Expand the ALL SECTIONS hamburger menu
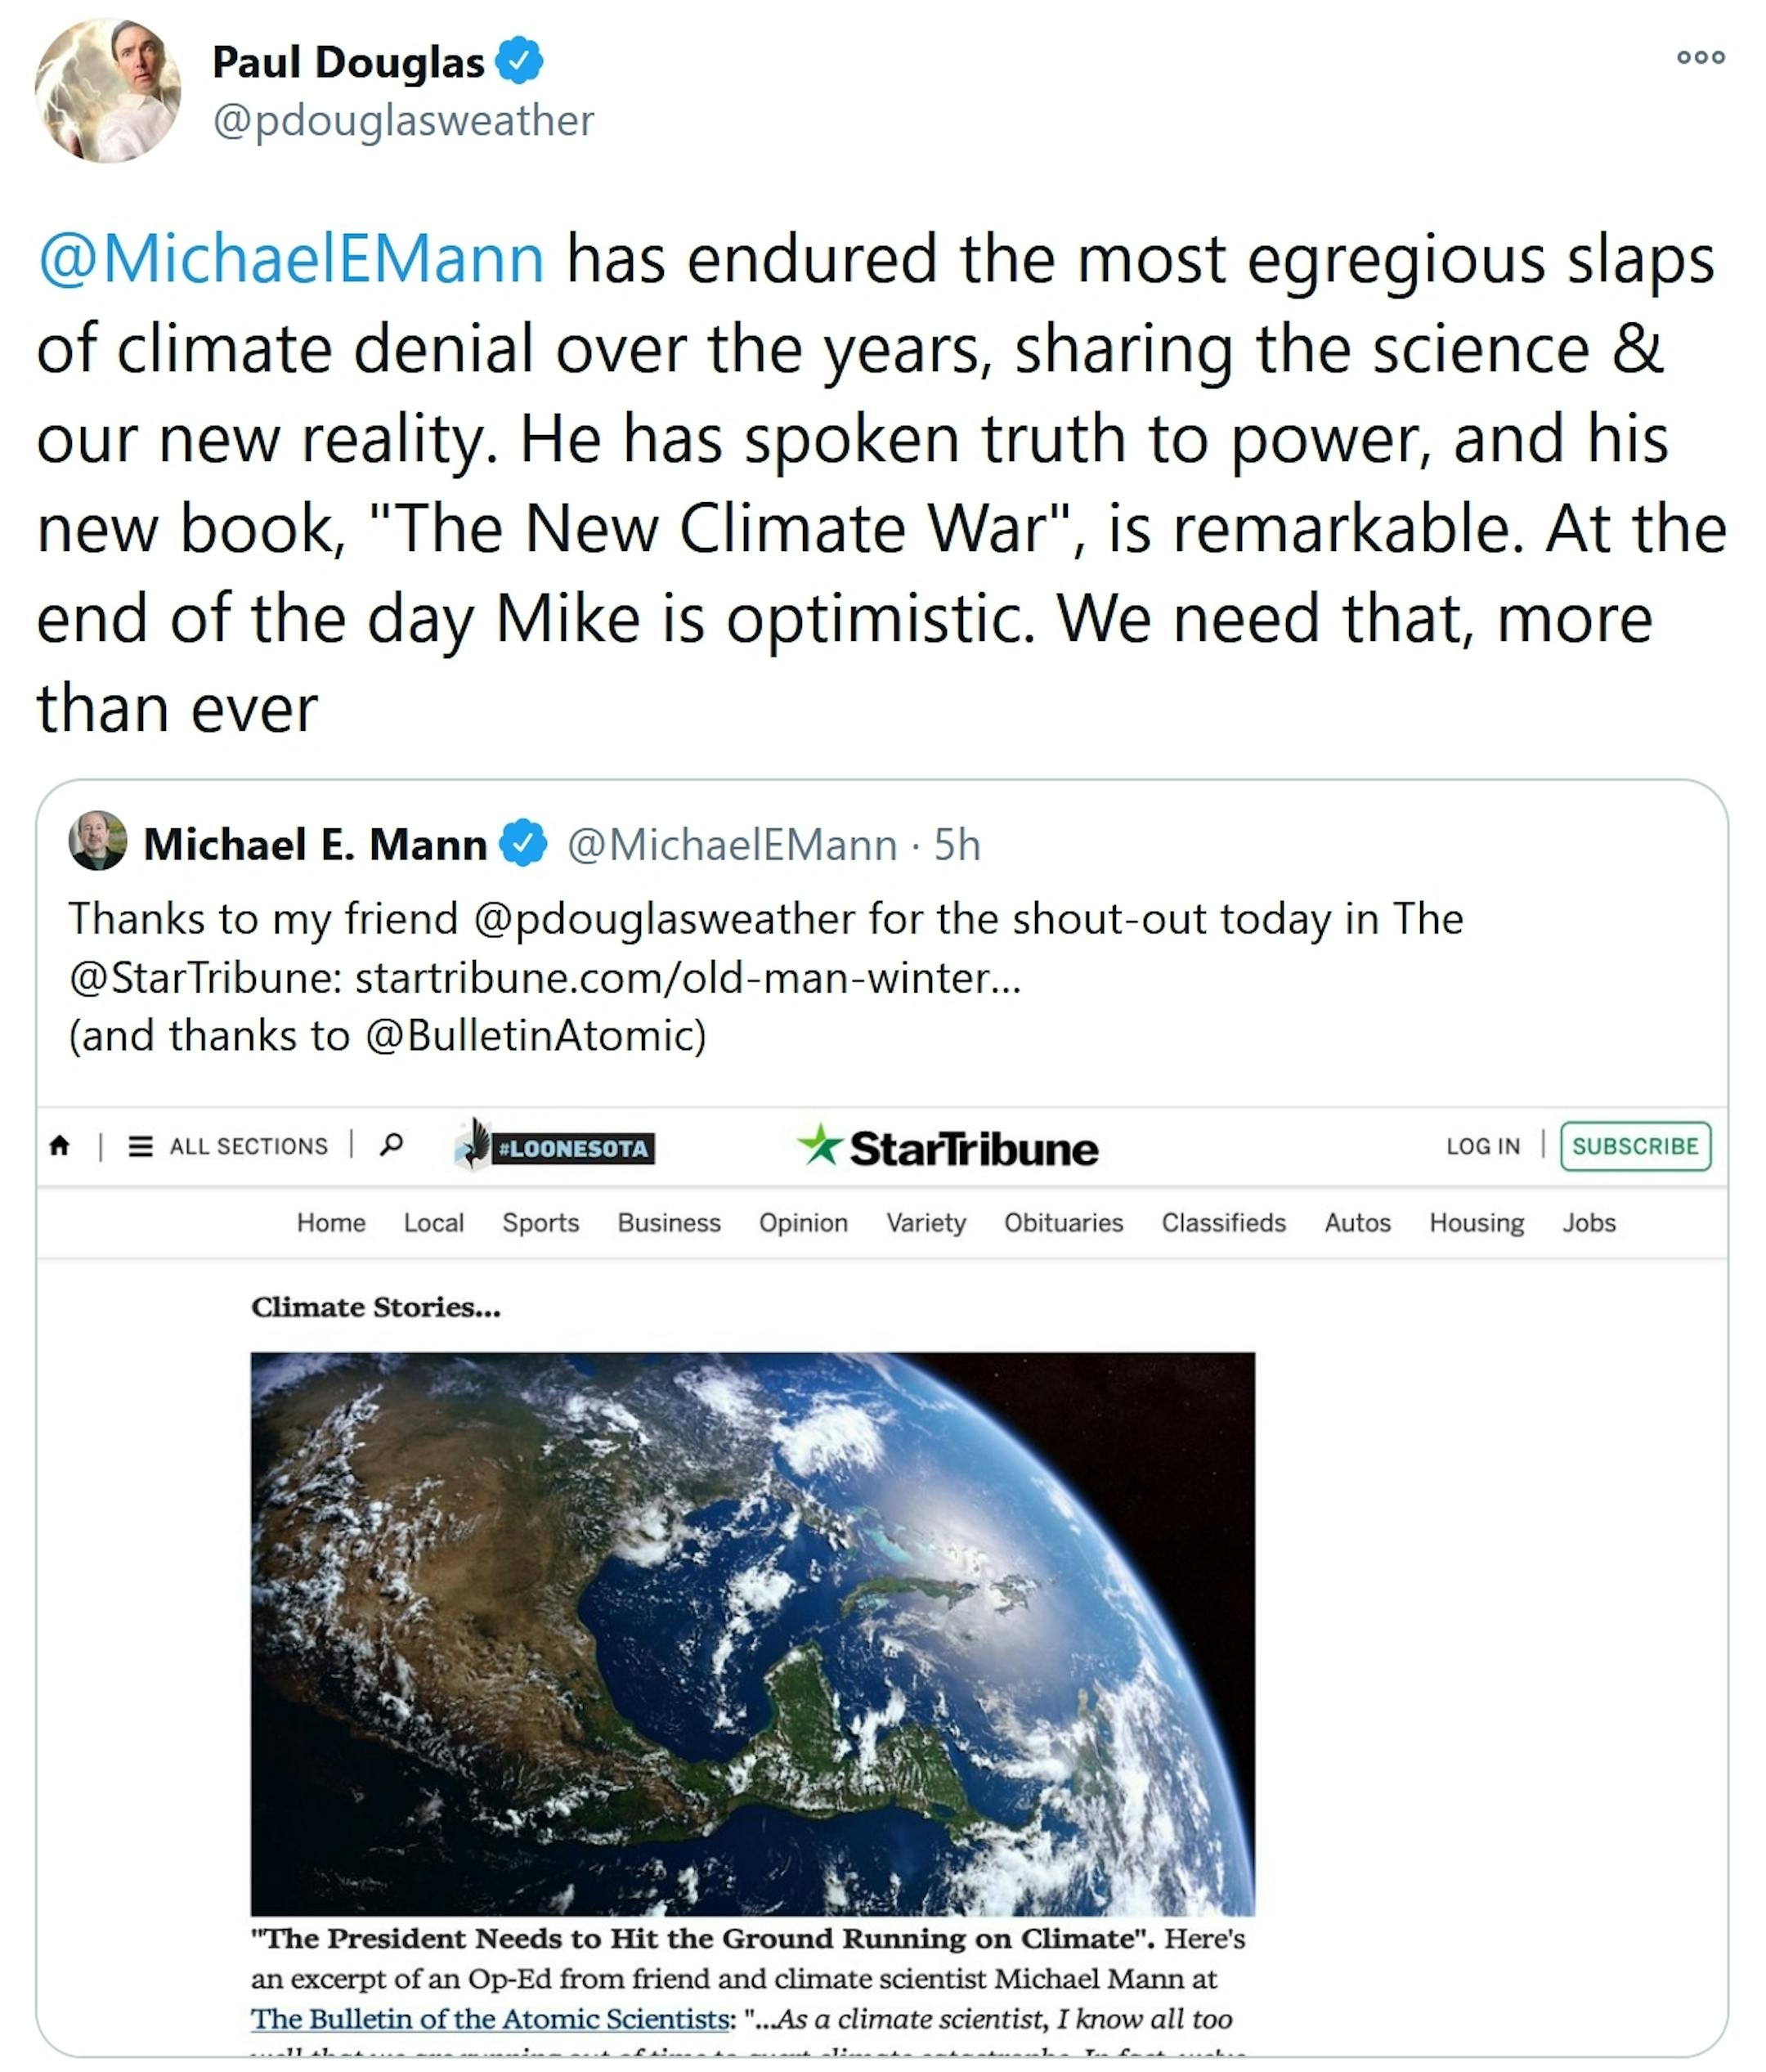Viewport: 1766px width, 2072px height. 228,1146
